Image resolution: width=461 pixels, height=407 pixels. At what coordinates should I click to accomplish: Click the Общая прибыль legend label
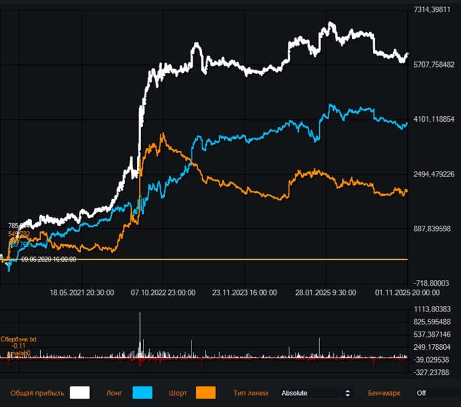coord(37,393)
